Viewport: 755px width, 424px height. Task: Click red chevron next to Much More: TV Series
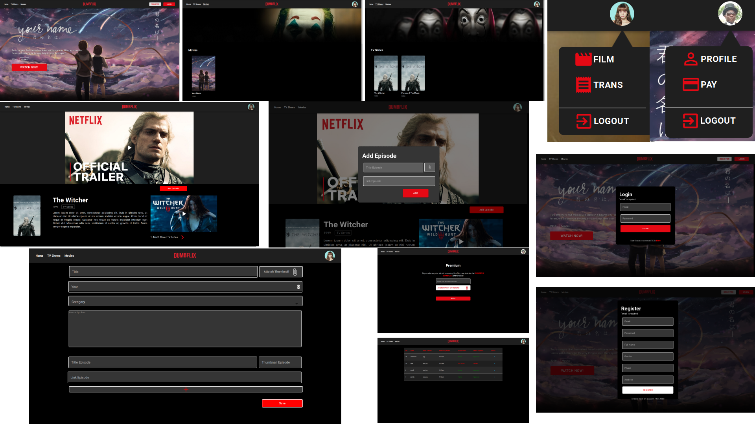pyautogui.click(x=182, y=237)
